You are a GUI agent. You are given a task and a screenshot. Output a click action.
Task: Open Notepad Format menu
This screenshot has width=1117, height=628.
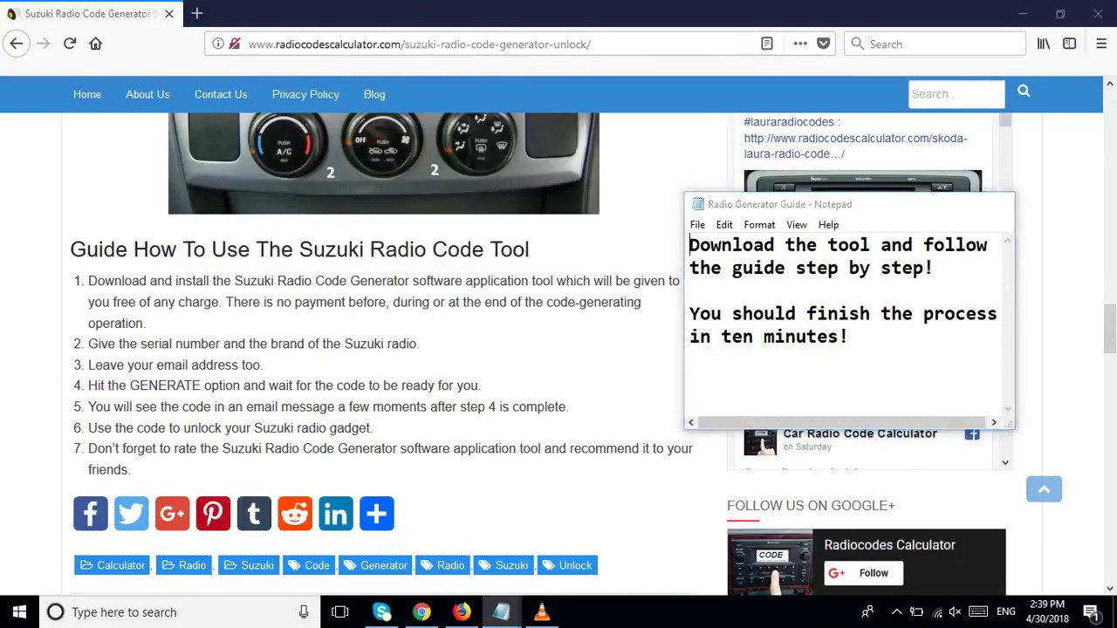point(759,225)
